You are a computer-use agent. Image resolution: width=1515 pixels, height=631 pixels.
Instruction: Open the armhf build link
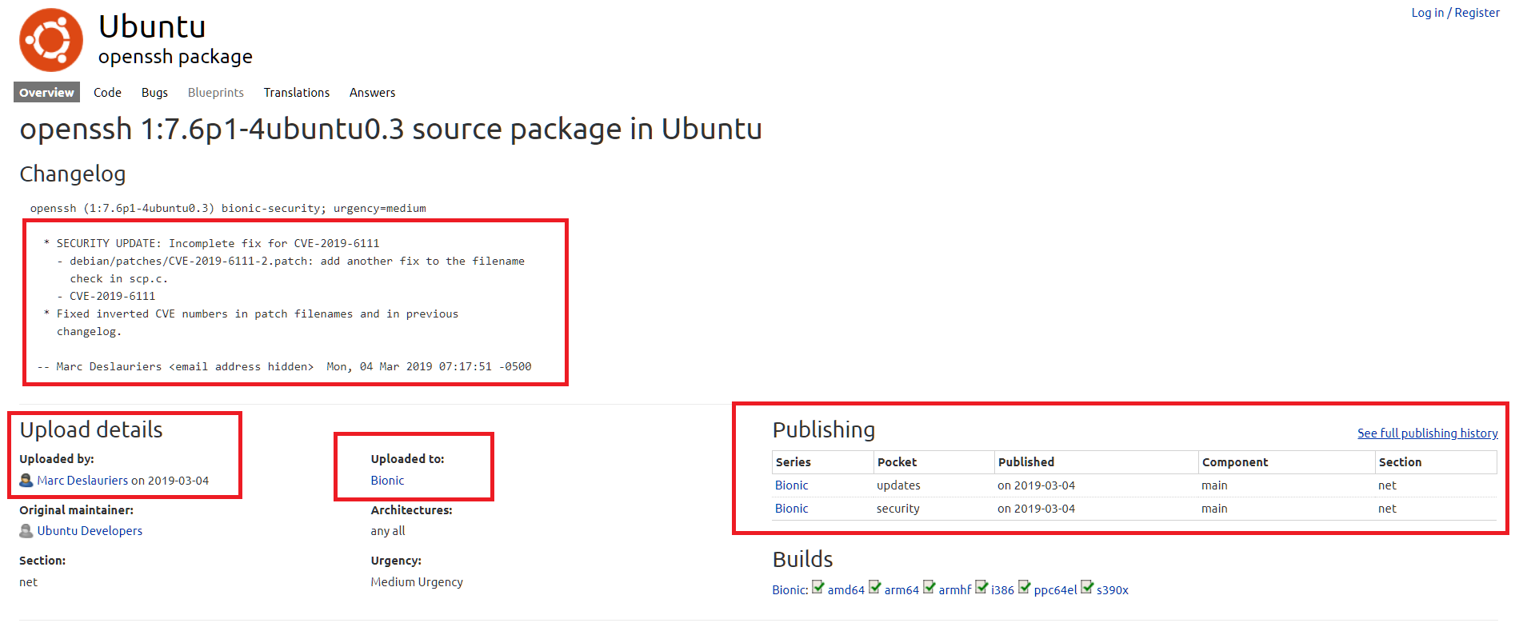[955, 590]
